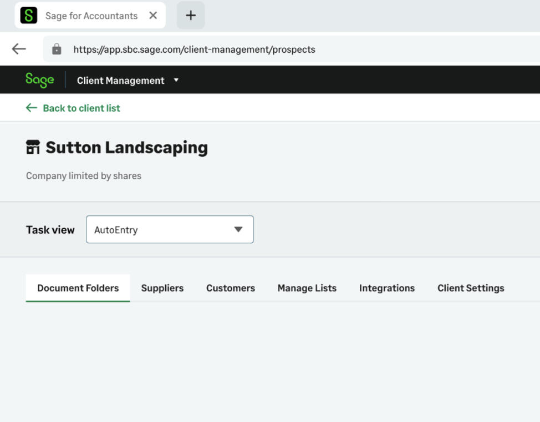
Task: Click the browser back arrow button
Action: pyautogui.click(x=19, y=49)
